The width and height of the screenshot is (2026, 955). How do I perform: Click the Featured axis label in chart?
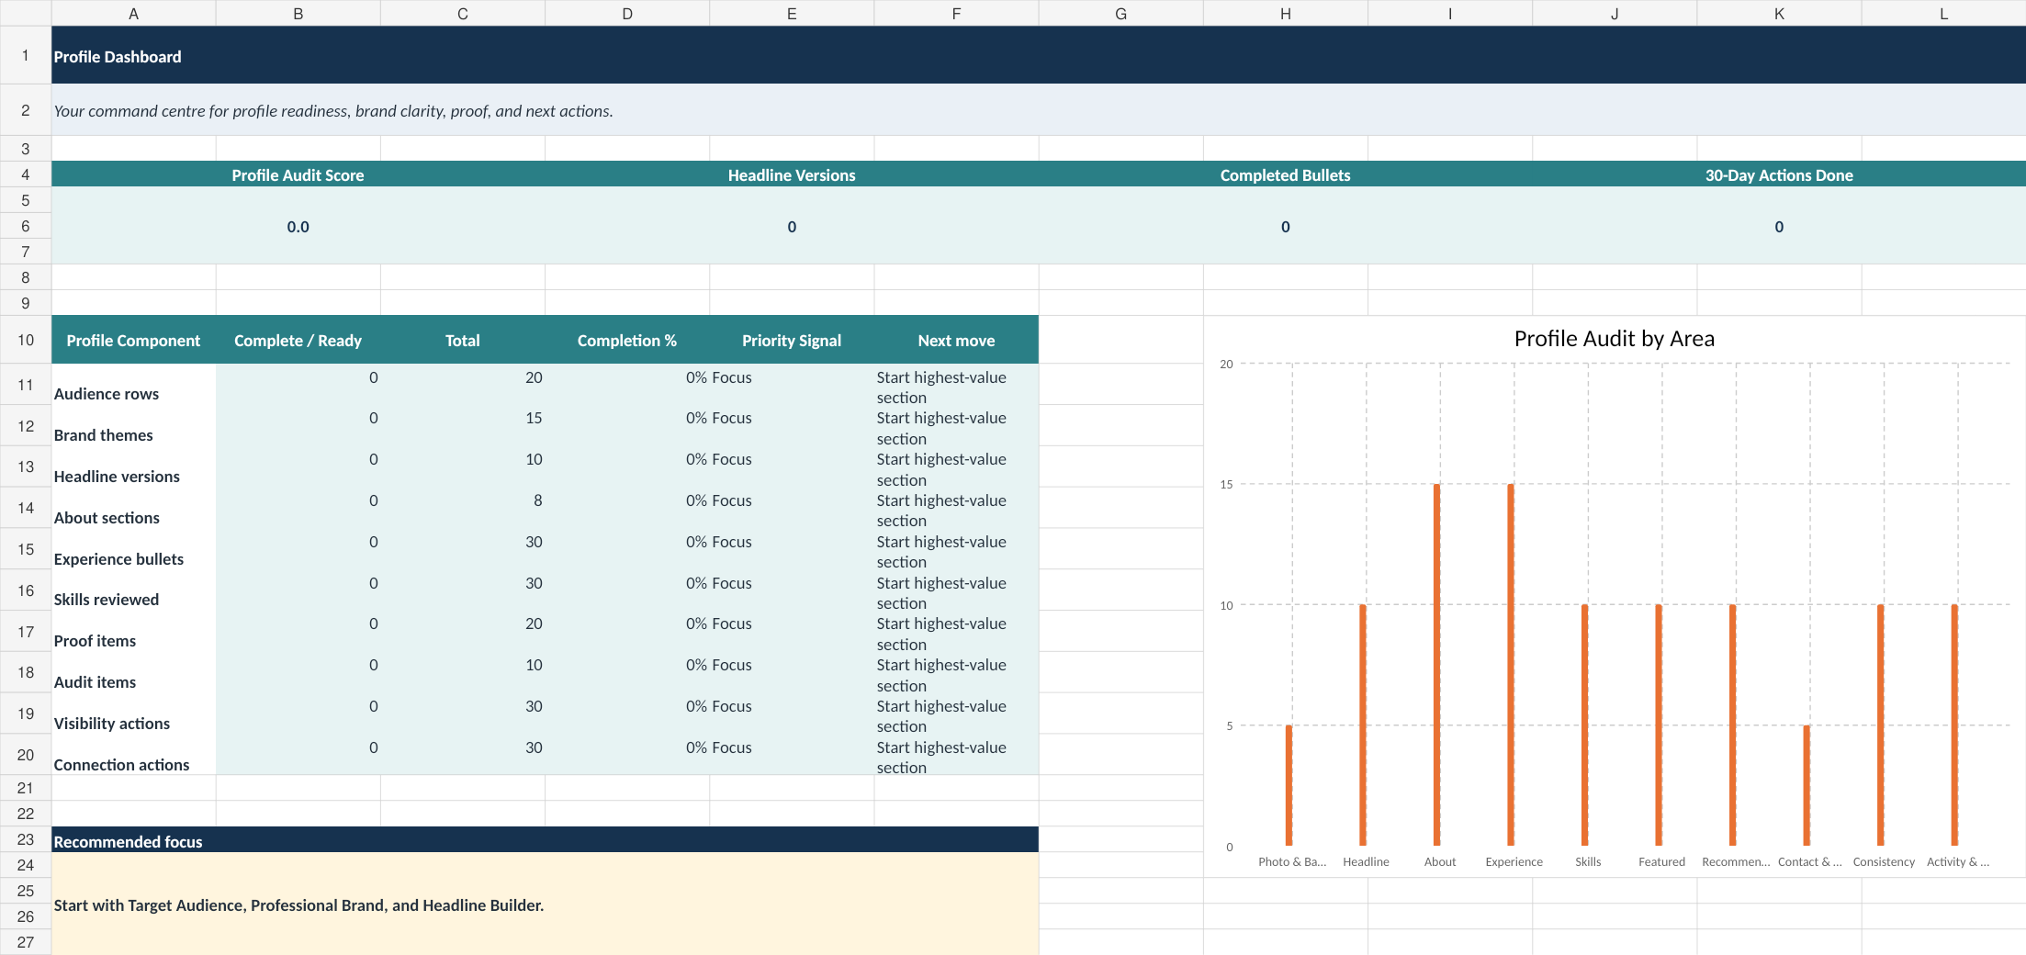point(1661,861)
